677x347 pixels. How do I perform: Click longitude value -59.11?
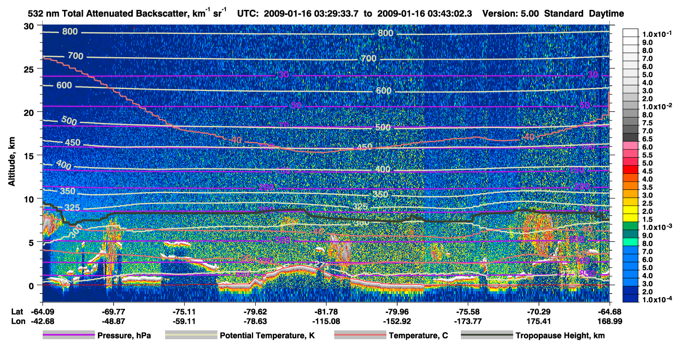coord(184,321)
